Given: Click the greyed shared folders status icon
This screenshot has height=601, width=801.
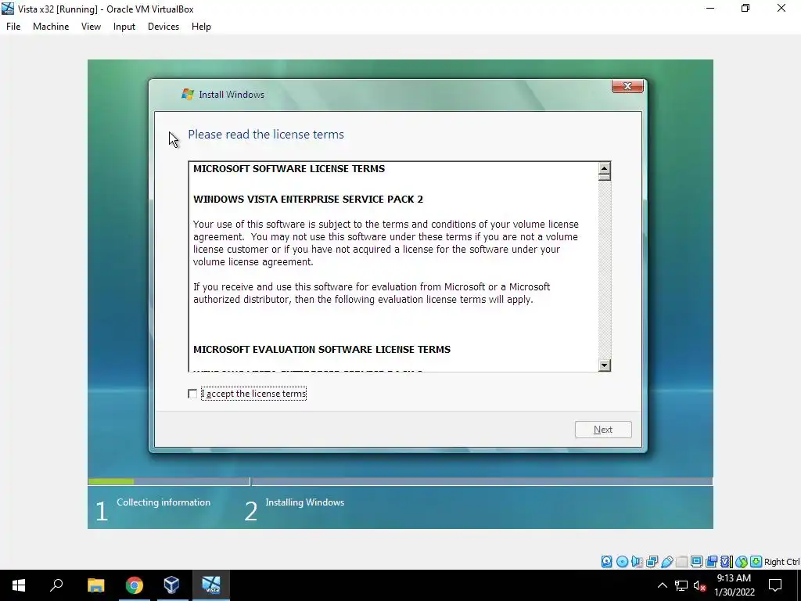Looking at the screenshot, I should click(x=681, y=562).
